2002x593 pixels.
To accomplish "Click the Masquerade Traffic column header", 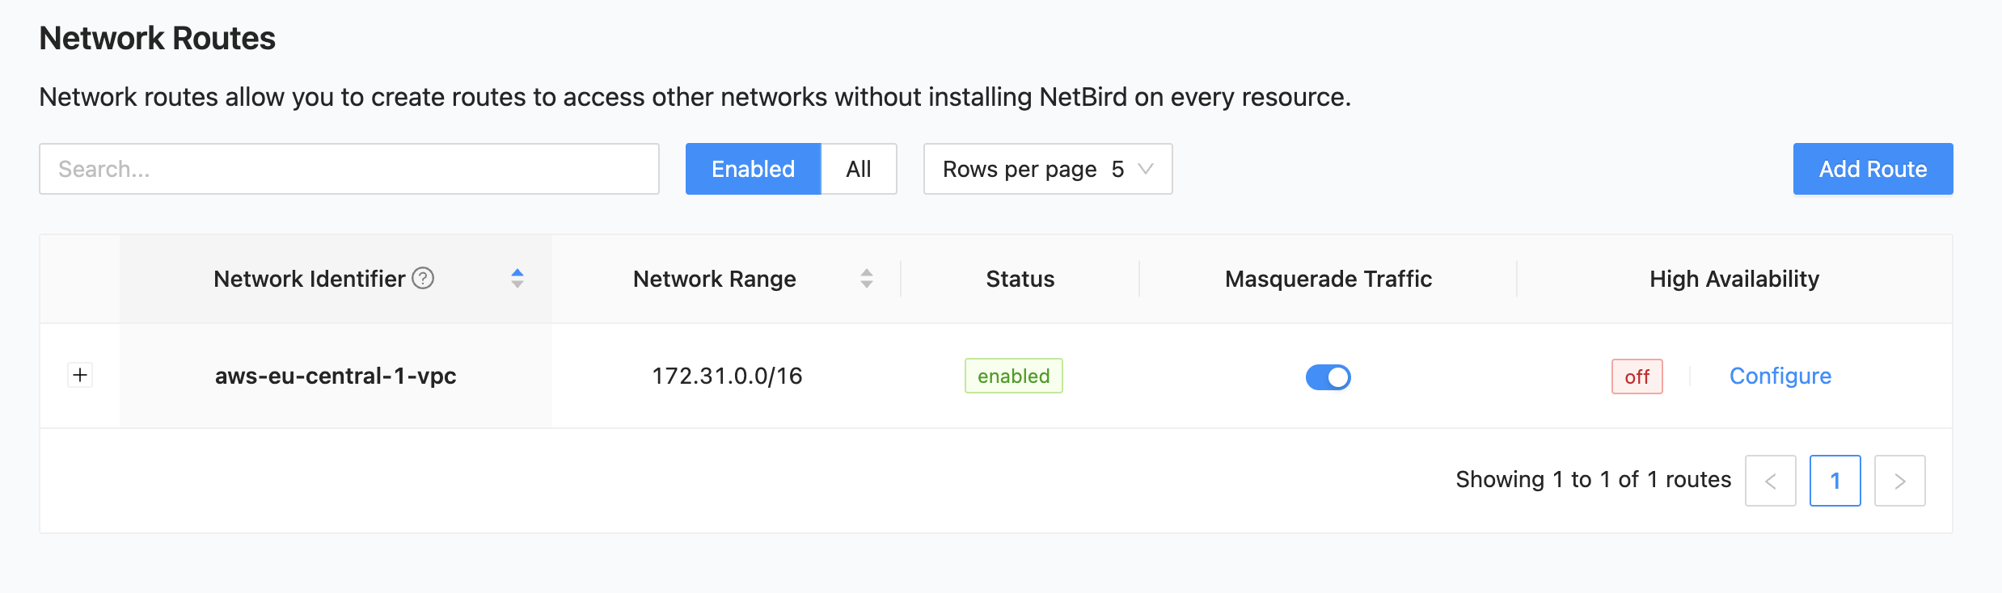I will [1328, 279].
